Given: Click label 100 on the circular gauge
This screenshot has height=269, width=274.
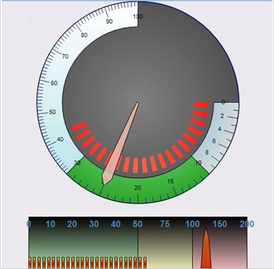Looking at the screenshot, I should tap(138, 17).
